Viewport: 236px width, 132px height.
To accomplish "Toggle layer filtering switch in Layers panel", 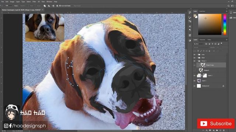I will coord(221,43).
